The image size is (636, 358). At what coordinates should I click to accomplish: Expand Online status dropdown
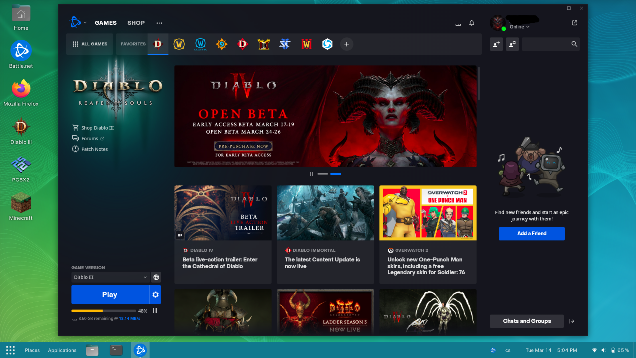(x=520, y=27)
